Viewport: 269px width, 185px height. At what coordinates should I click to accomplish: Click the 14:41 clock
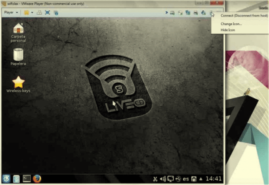coord(214,178)
